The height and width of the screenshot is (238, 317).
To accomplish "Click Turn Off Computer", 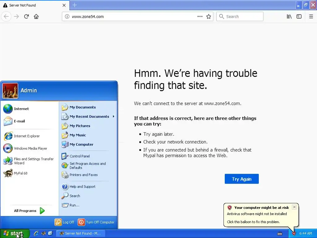I will pos(96,222).
